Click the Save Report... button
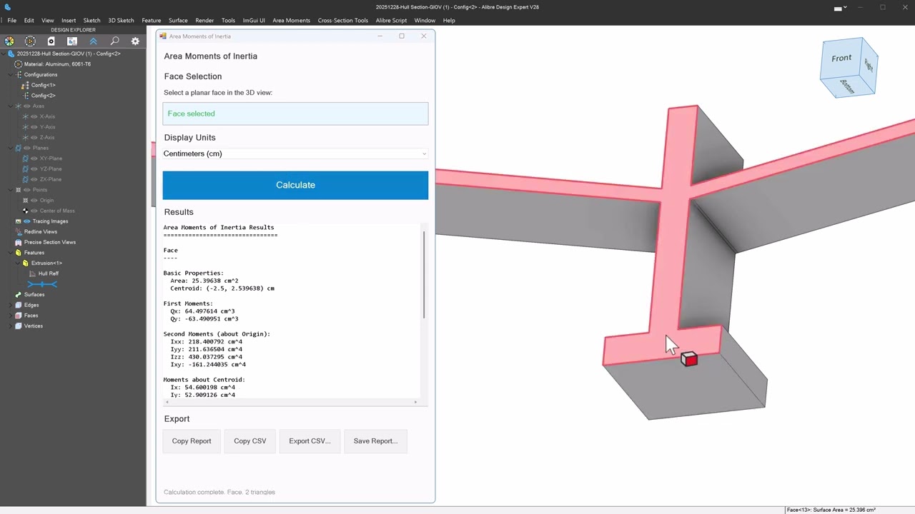Viewport: 915px width, 514px height. [375, 441]
